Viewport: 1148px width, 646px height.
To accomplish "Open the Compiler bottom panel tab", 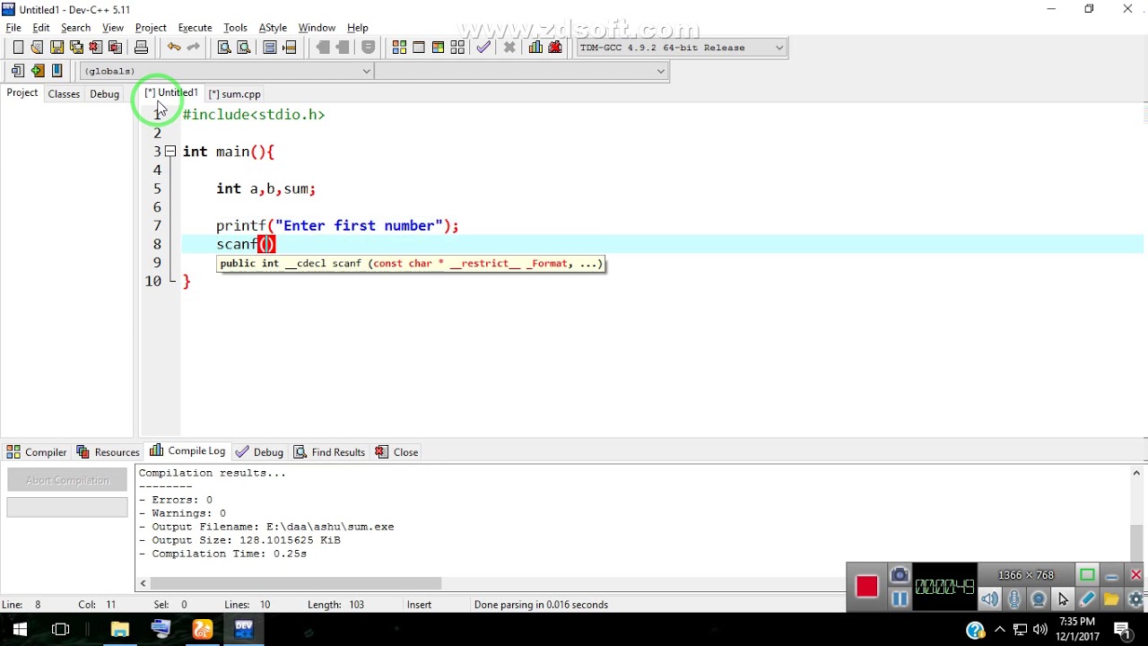I will [37, 452].
